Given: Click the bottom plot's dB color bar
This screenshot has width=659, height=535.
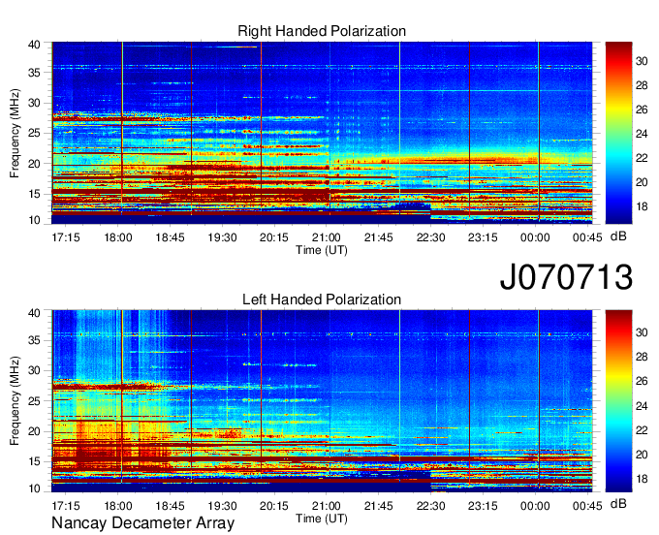Looking at the screenshot, I should coord(618,401).
